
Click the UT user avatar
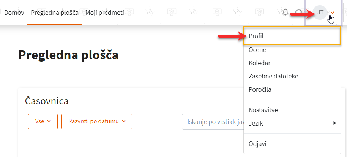click(320, 13)
